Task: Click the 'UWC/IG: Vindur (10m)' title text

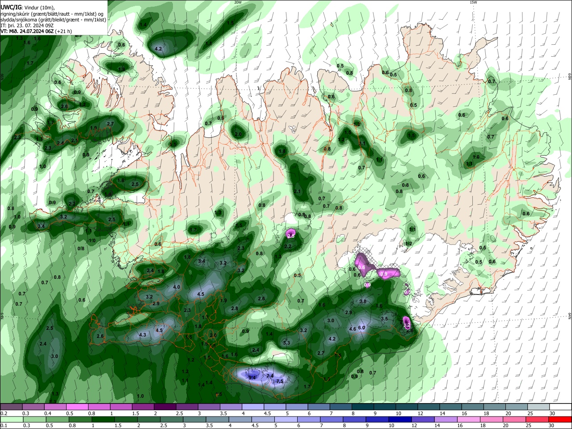Action: click(x=27, y=8)
